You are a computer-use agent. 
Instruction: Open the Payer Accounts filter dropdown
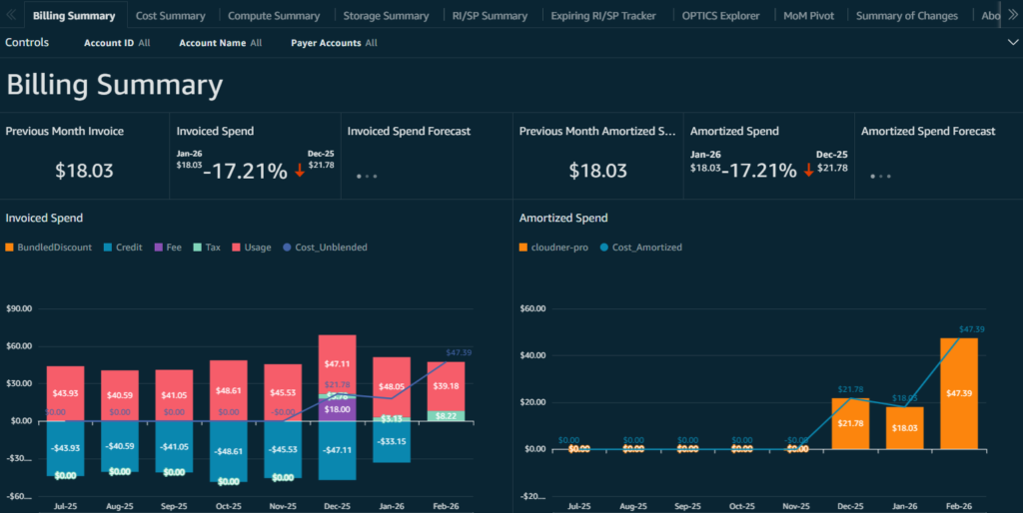[x=334, y=43]
